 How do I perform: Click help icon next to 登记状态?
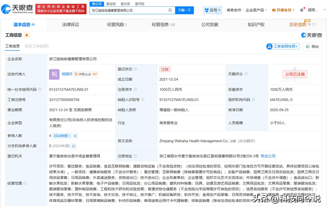click(135, 69)
